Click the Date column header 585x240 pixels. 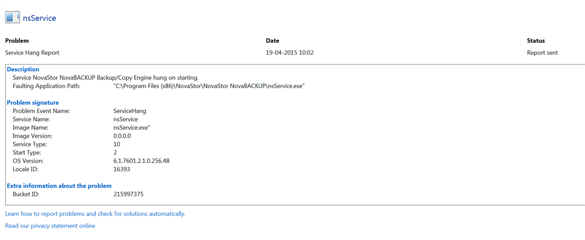click(273, 41)
